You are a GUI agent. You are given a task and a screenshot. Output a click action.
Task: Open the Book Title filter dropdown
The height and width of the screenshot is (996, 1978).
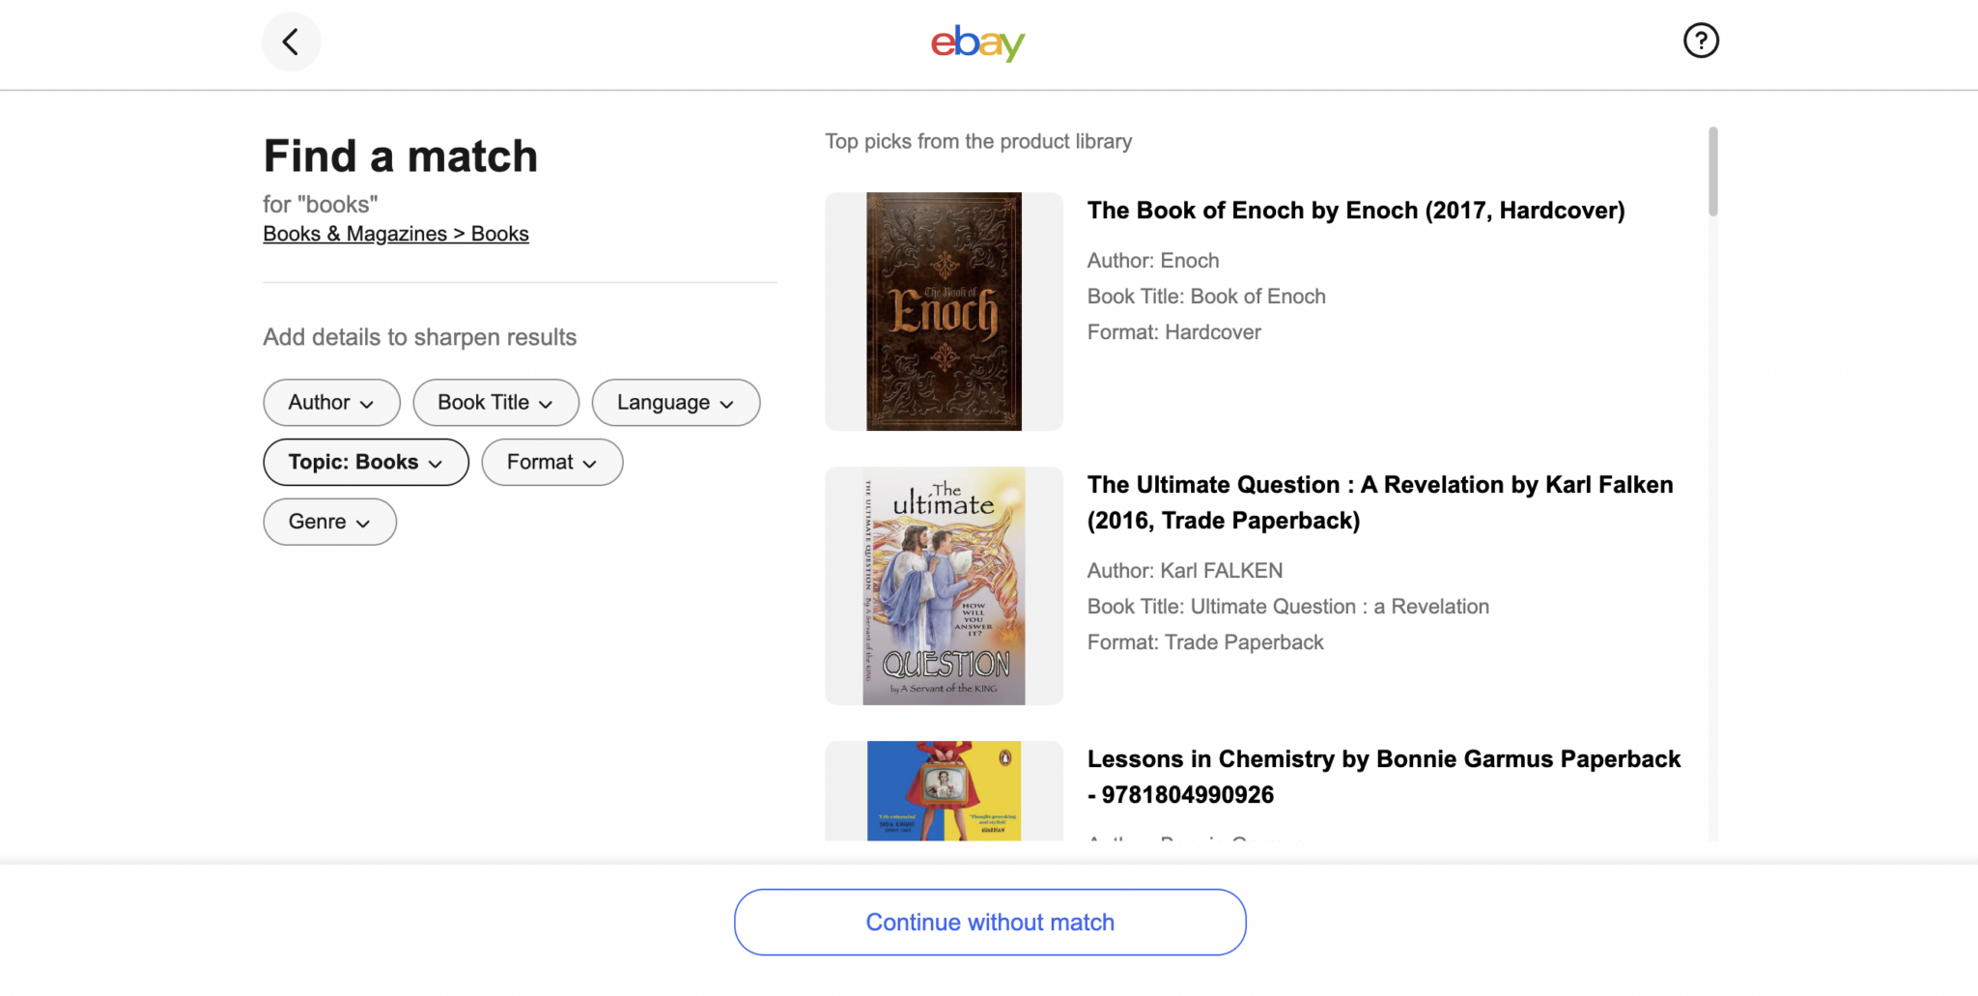click(495, 402)
